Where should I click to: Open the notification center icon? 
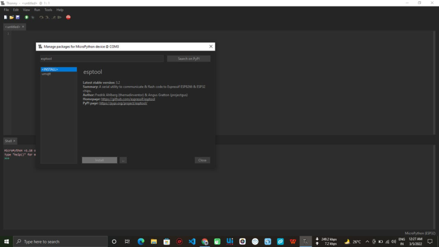(430, 241)
